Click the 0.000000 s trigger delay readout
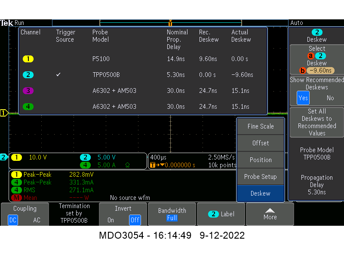344x258 pixels. [180, 165]
